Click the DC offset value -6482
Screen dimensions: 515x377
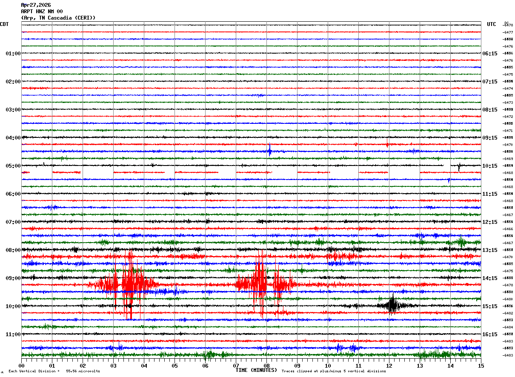pos(508,313)
